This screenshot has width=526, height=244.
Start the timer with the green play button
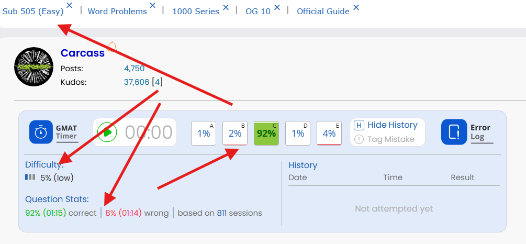click(107, 132)
